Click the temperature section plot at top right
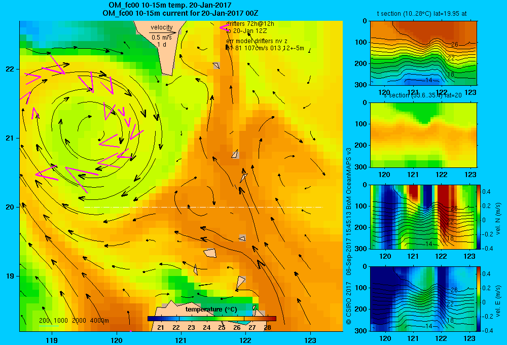The width and height of the screenshot is (507, 345). pyautogui.click(x=423, y=53)
